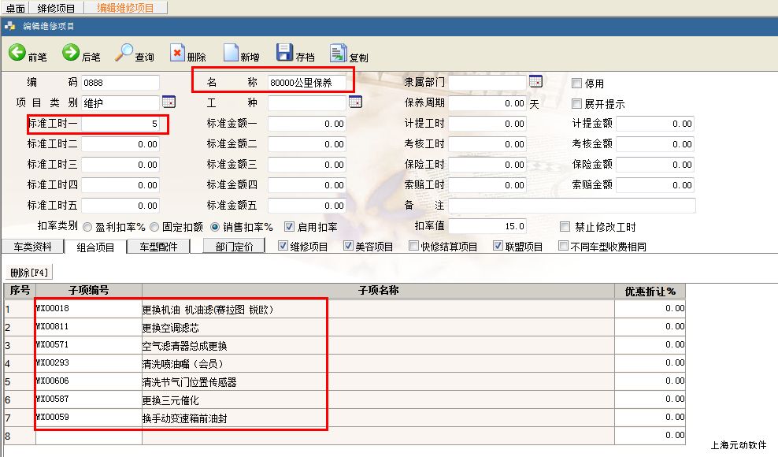778x457 pixels.
Task: Click the 后笔 next record arrow icon
Action: [x=71, y=54]
